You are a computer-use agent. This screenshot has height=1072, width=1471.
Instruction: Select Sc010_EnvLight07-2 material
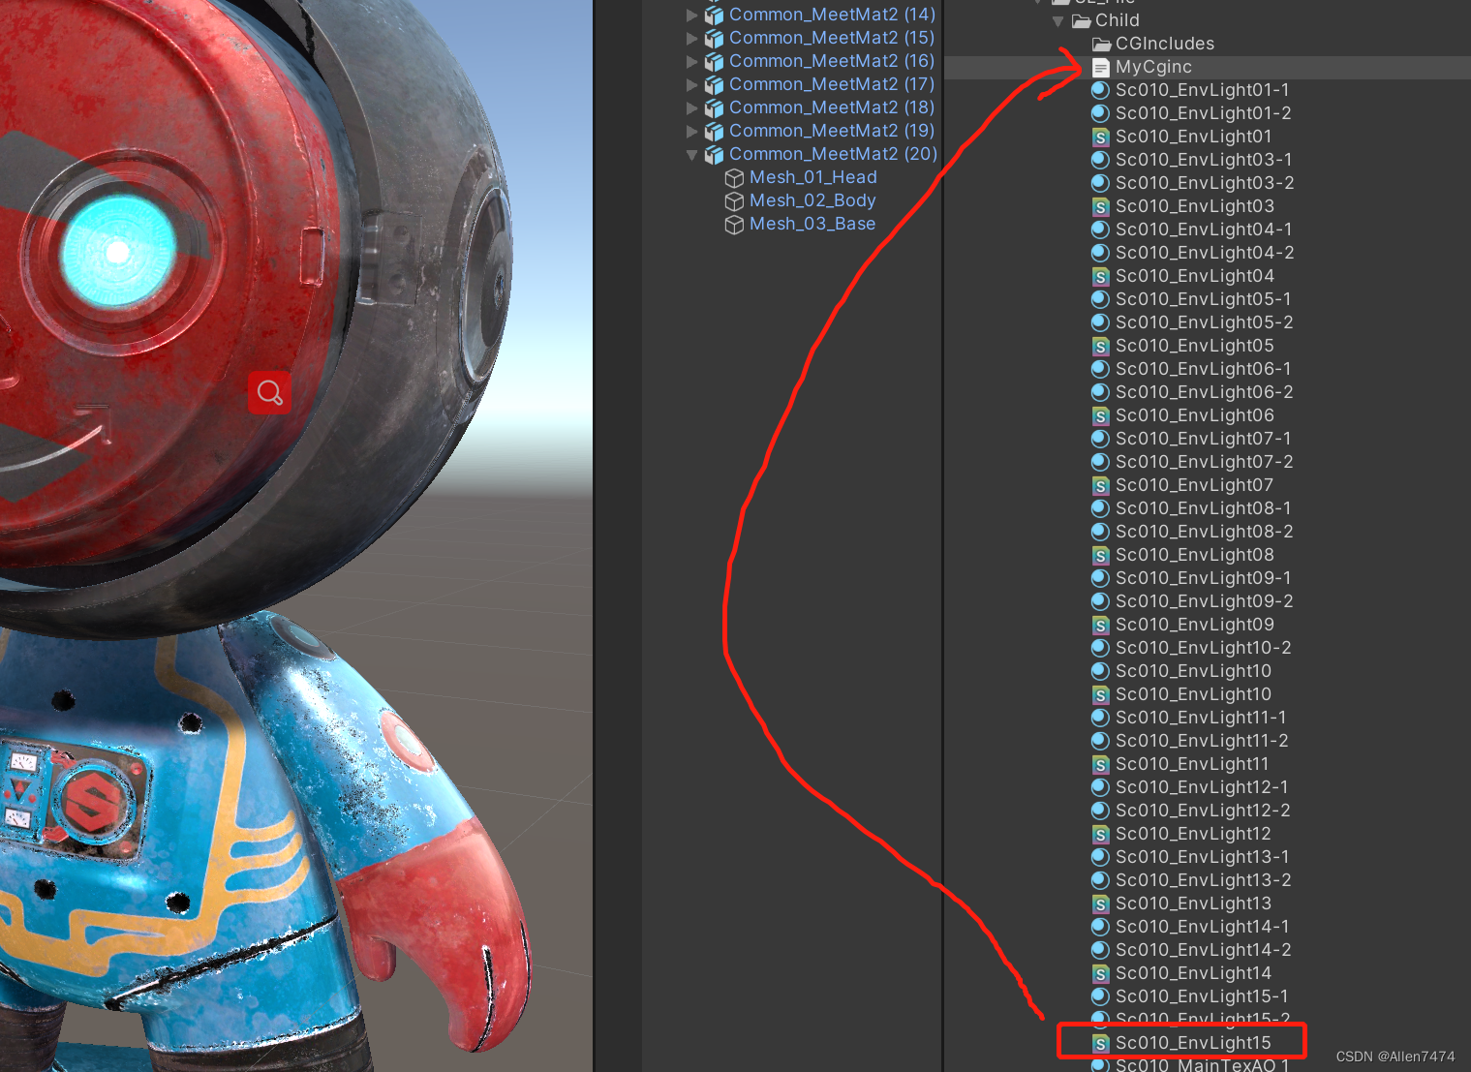click(x=1205, y=462)
